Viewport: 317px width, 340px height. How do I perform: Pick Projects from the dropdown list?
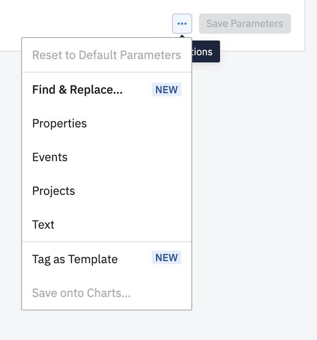(x=54, y=191)
